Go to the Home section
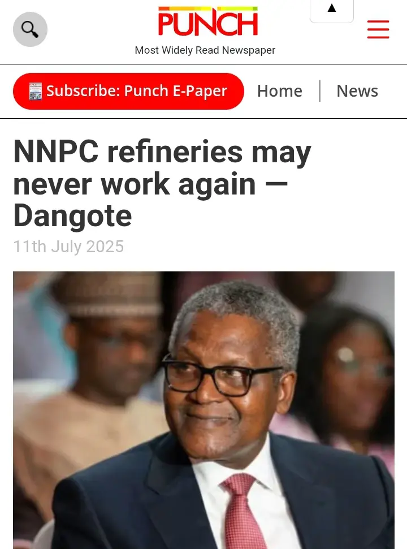Screen dimensions: 407x549 tap(280, 91)
